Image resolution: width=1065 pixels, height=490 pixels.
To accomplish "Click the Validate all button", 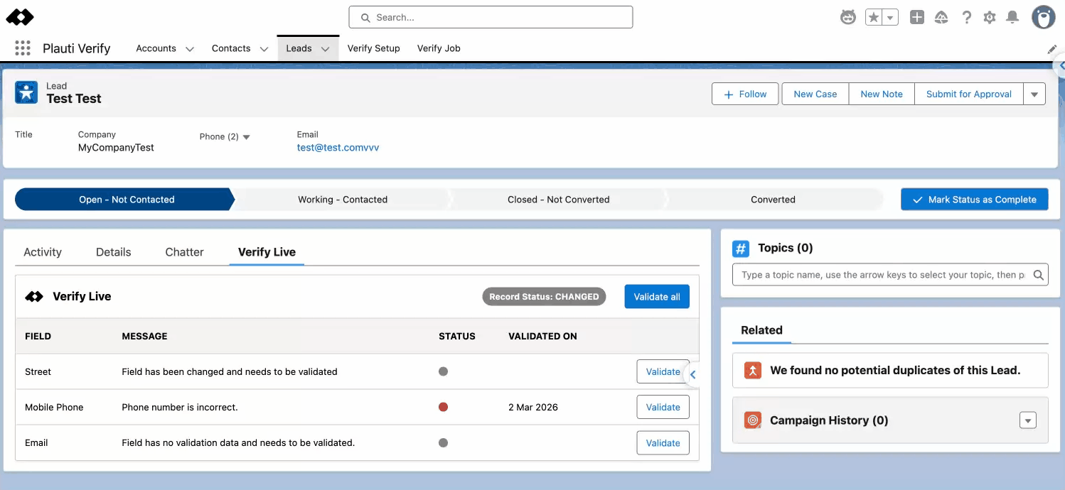I will point(656,297).
